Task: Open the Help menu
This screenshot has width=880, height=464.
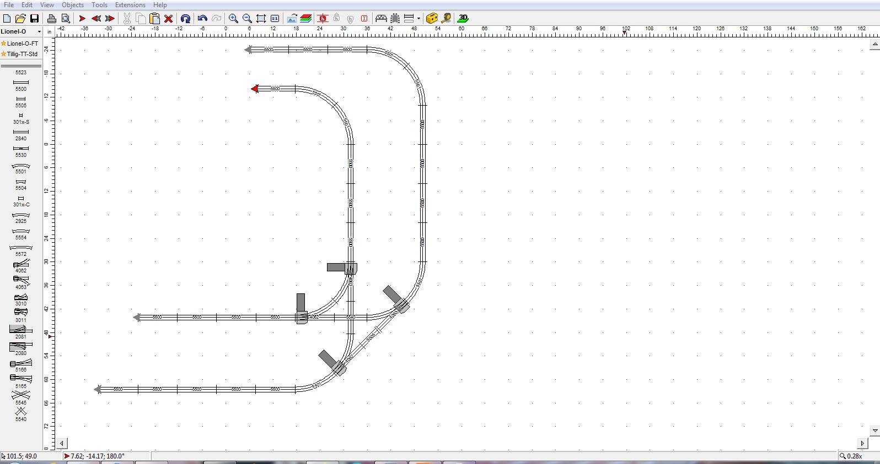Action: (160, 5)
